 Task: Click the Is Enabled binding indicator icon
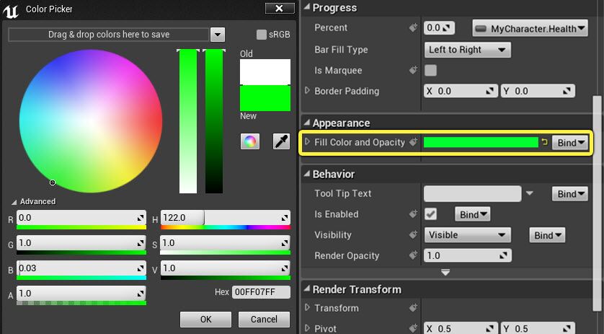coord(413,214)
